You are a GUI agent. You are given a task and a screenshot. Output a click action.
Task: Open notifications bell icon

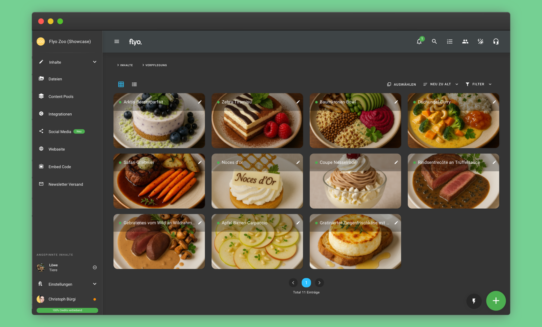click(419, 41)
